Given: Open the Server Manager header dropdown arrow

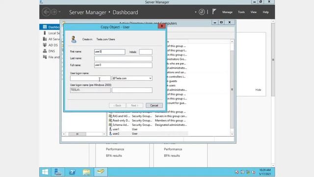Looking at the screenshot, I should click(x=195, y=12).
